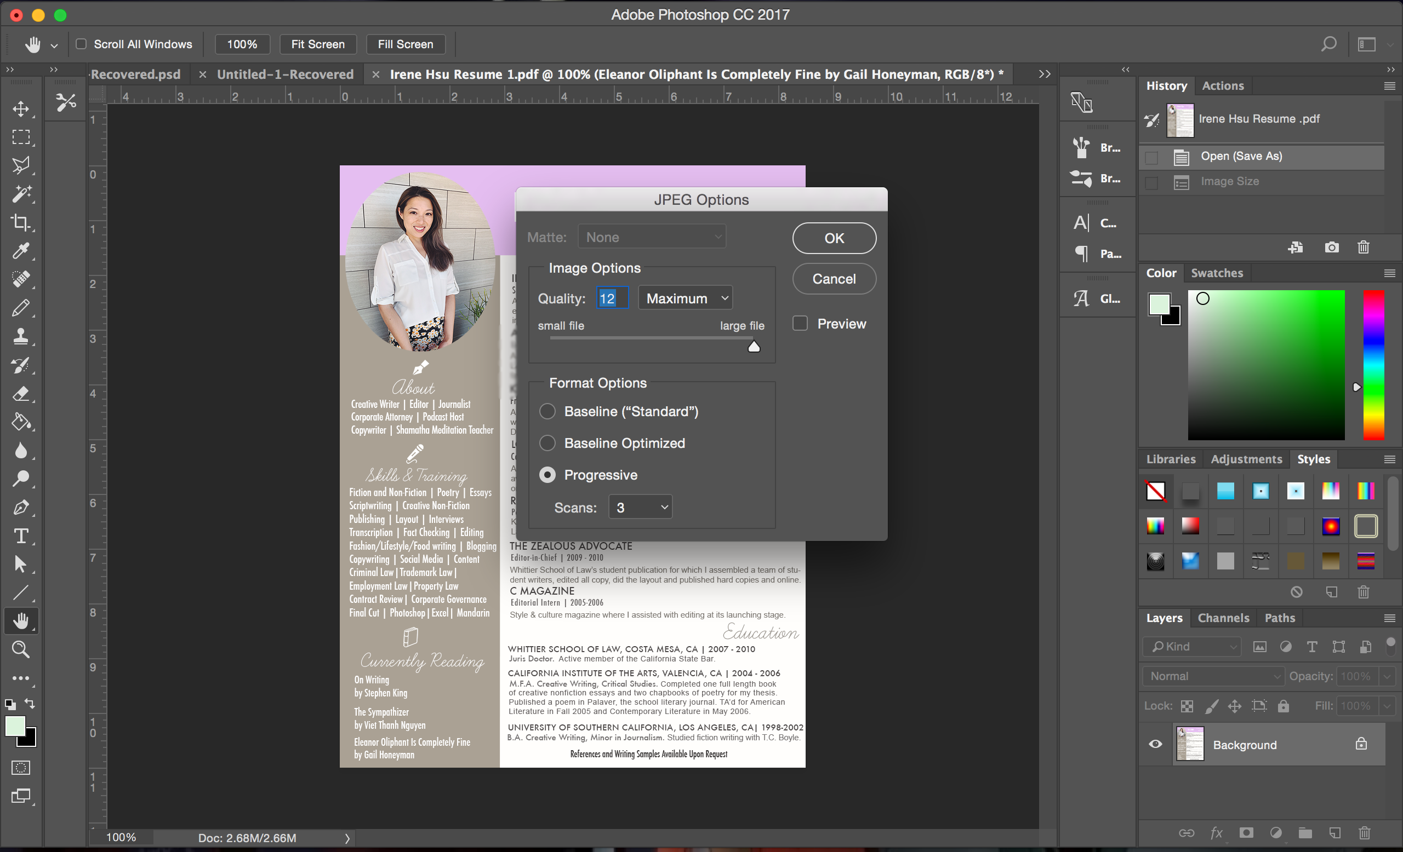Open the Scans dropdown
The width and height of the screenshot is (1403, 852).
[x=641, y=506]
